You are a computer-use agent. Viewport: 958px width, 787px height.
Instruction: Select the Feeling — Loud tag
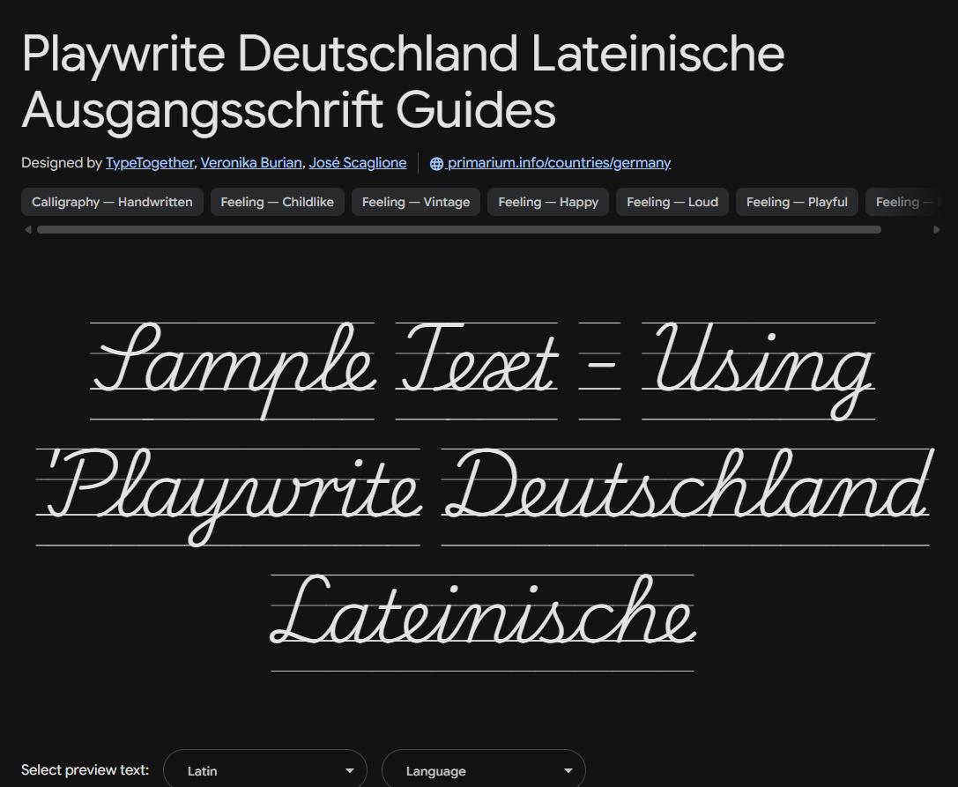click(672, 202)
